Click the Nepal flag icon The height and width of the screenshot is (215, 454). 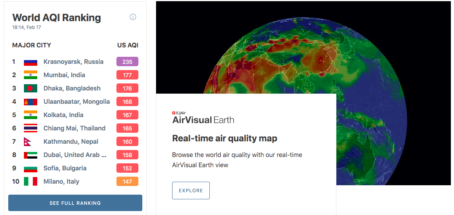click(28, 141)
